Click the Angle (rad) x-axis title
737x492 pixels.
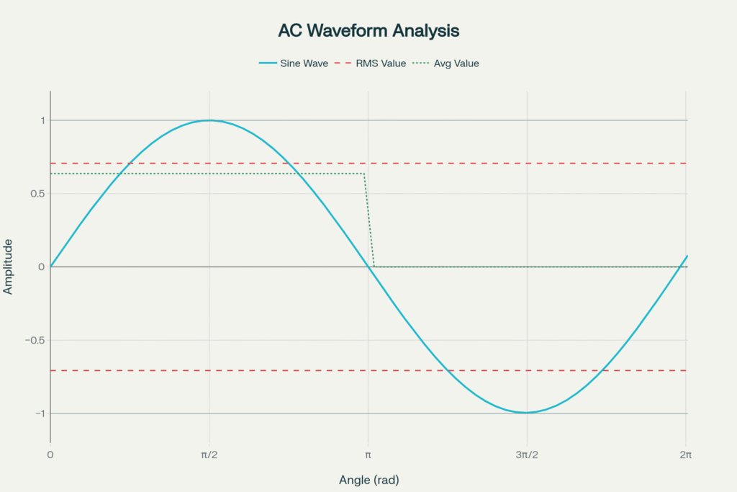tap(368, 479)
